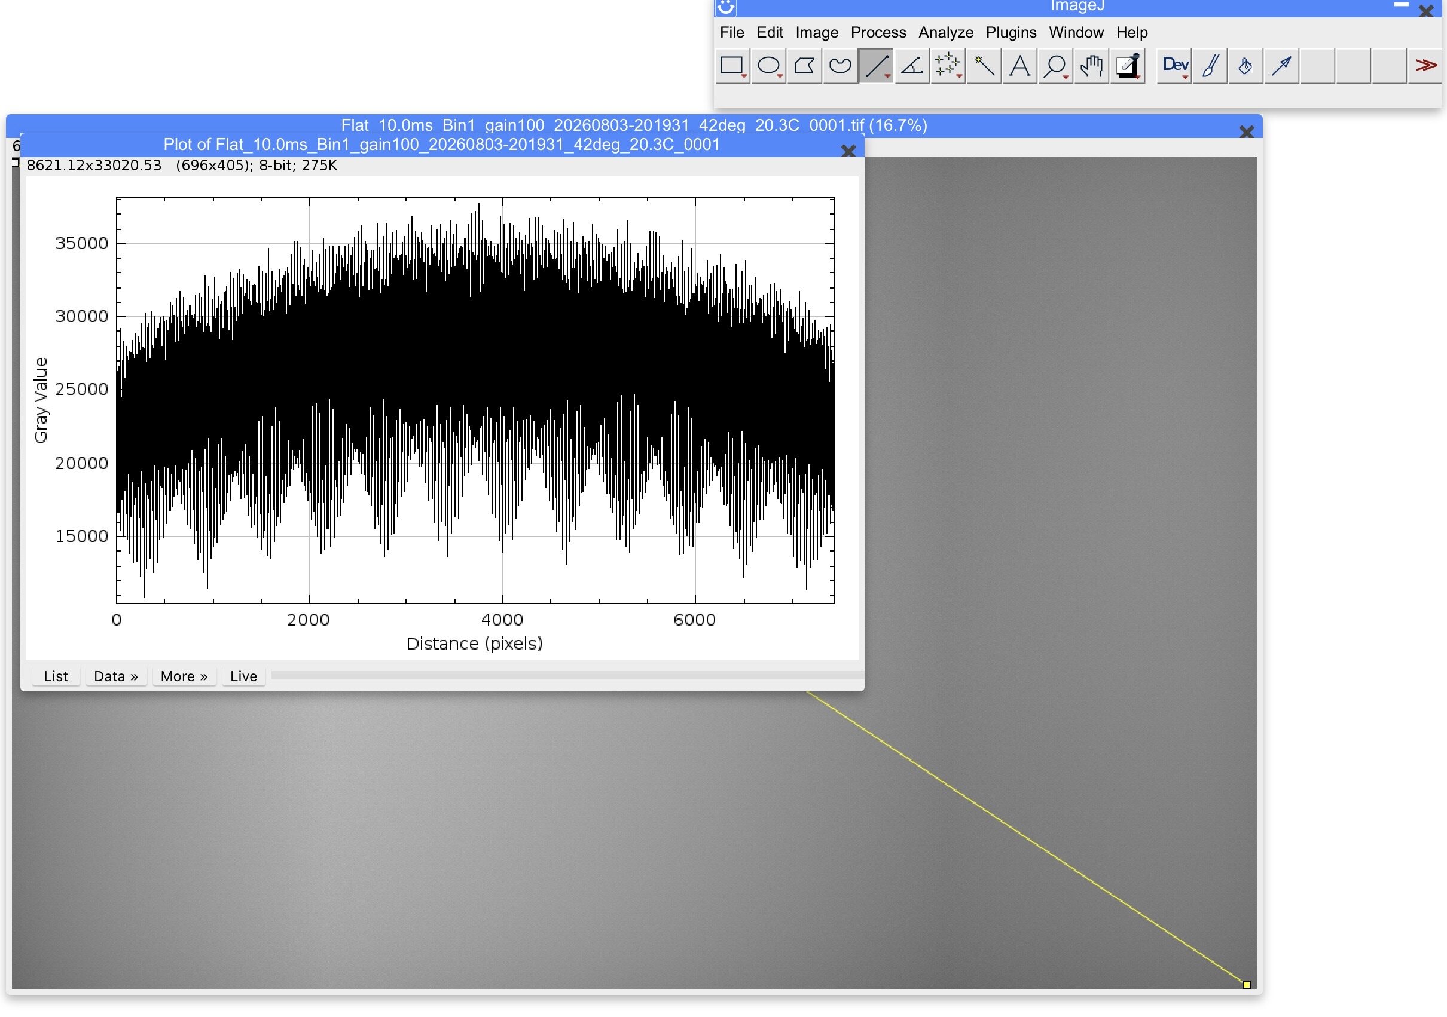Open the Image menu

click(x=817, y=32)
